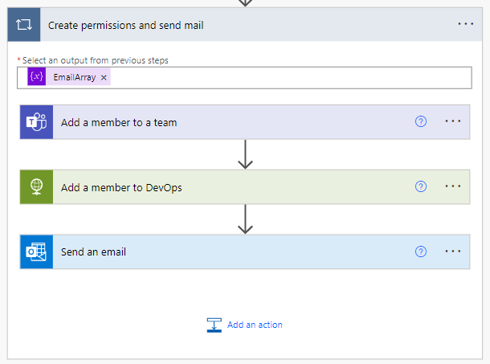Click the Microsoft Teams connector icon
Screen dimensions: 490x364
(36, 122)
